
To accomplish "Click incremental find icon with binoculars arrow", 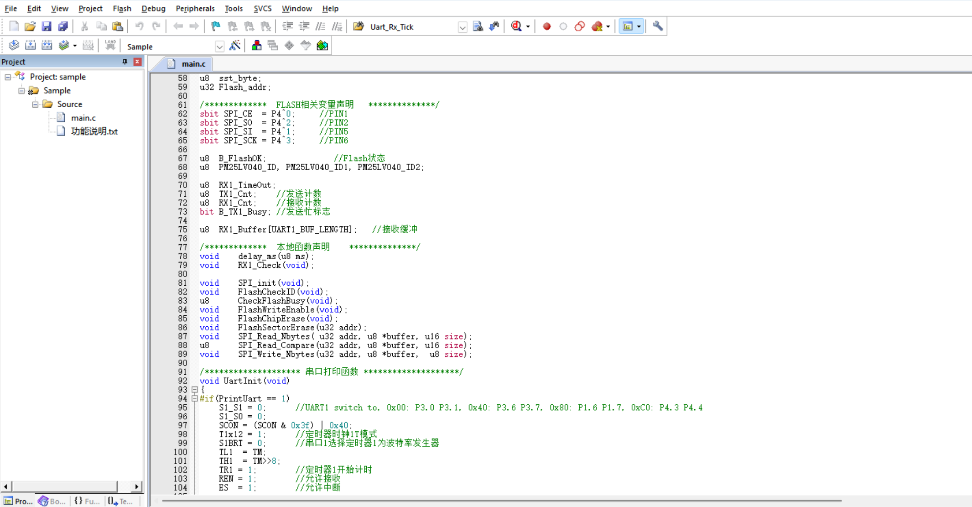I will [x=494, y=26].
